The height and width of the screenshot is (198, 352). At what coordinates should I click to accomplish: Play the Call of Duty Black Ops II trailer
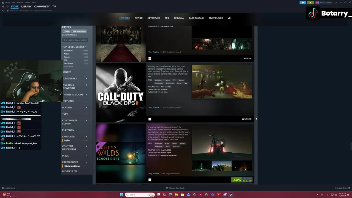click(x=222, y=82)
